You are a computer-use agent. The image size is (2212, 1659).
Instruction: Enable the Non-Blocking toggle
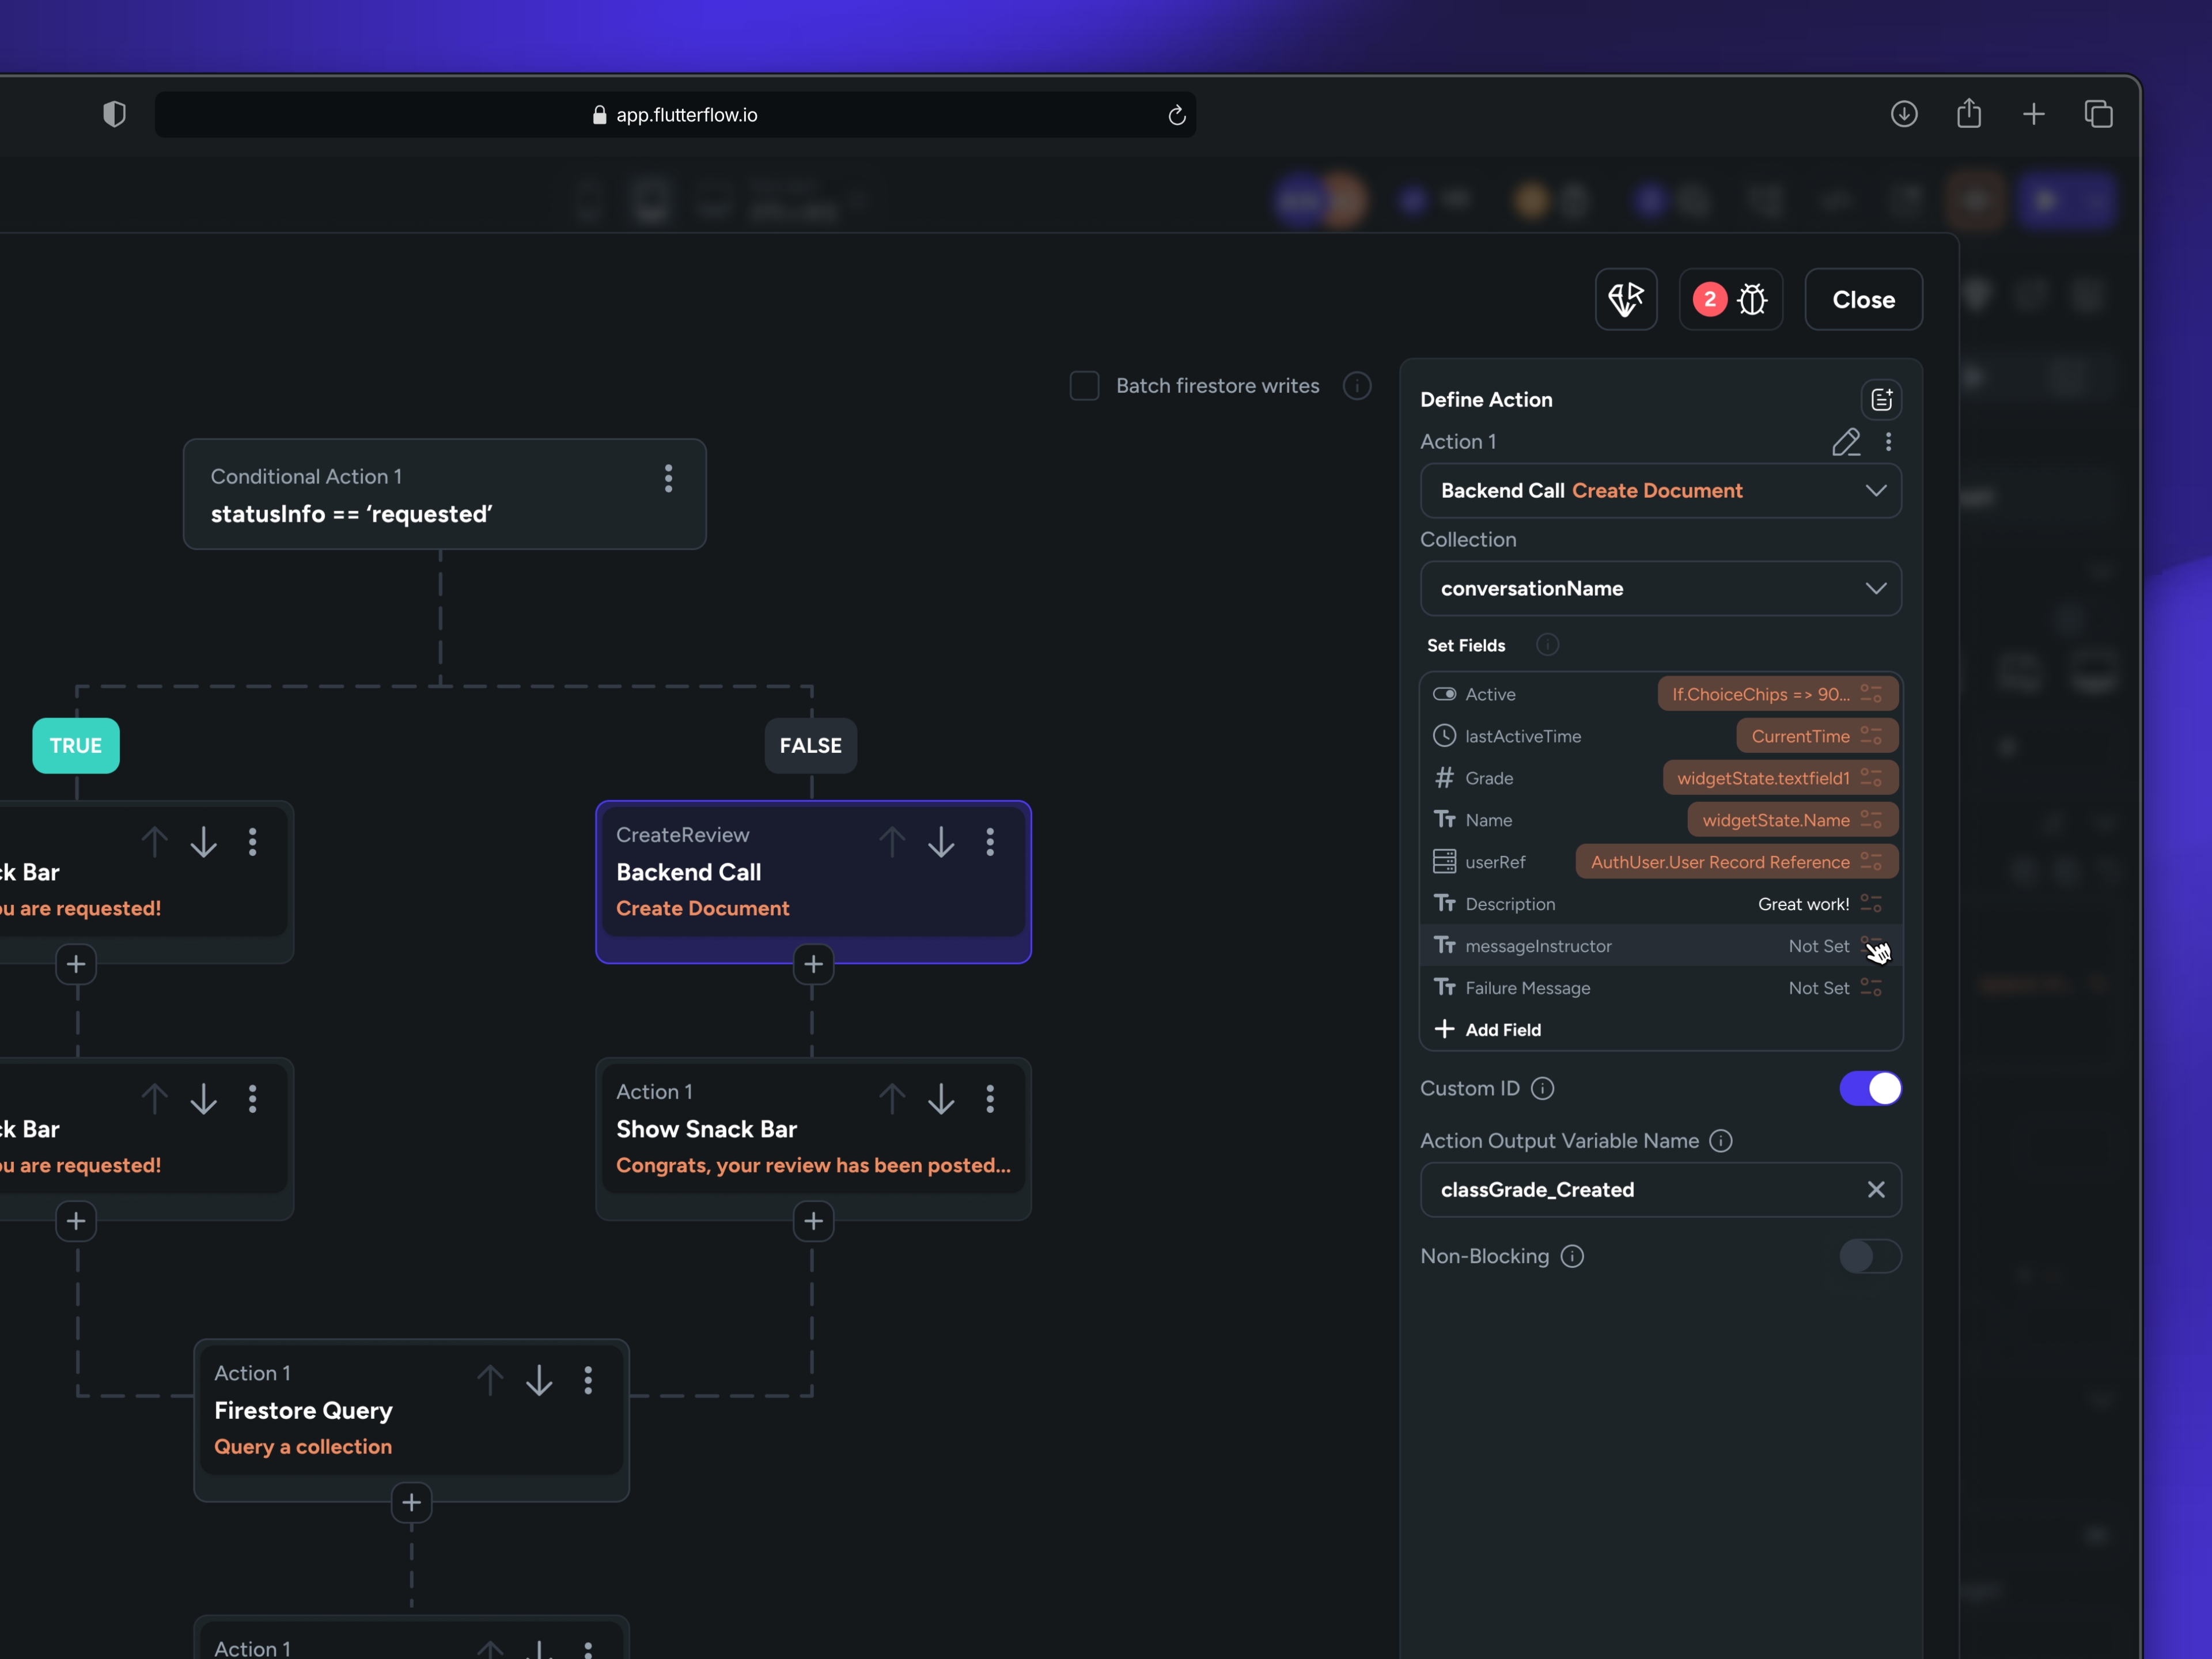(x=1869, y=1256)
